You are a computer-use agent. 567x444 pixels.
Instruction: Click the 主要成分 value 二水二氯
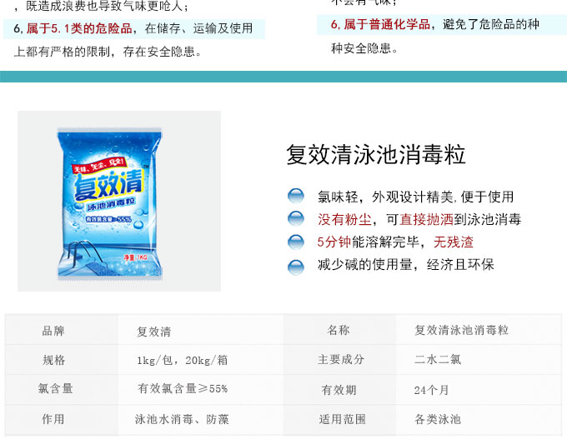tap(438, 360)
